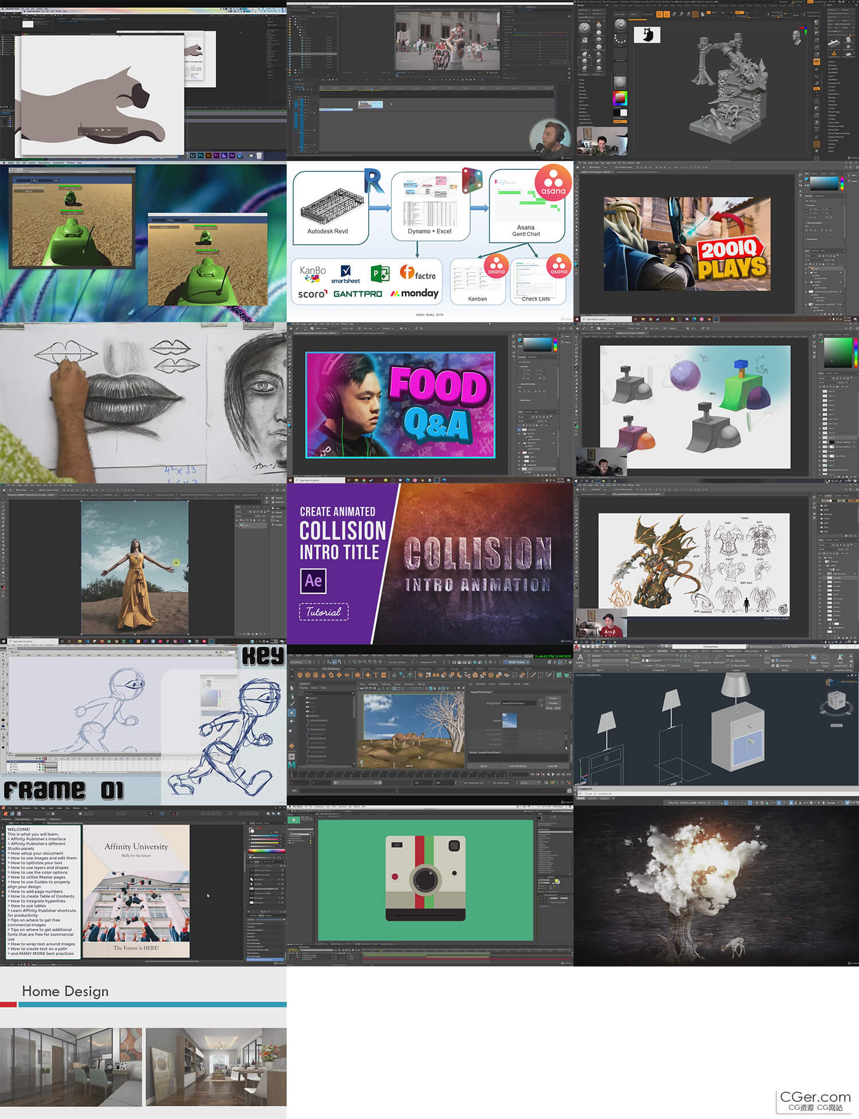Click the polygon Type (T) icon on Maya shelf
The image size is (859, 1119).
click(x=376, y=675)
